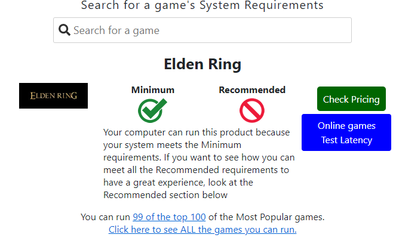Click the green Minimum checkmark icon
The image size is (396, 250).
point(152,110)
